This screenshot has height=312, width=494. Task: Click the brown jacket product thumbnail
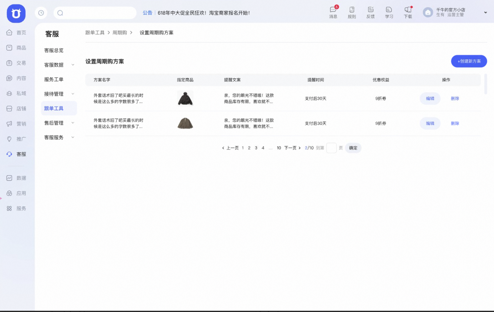[x=185, y=123]
